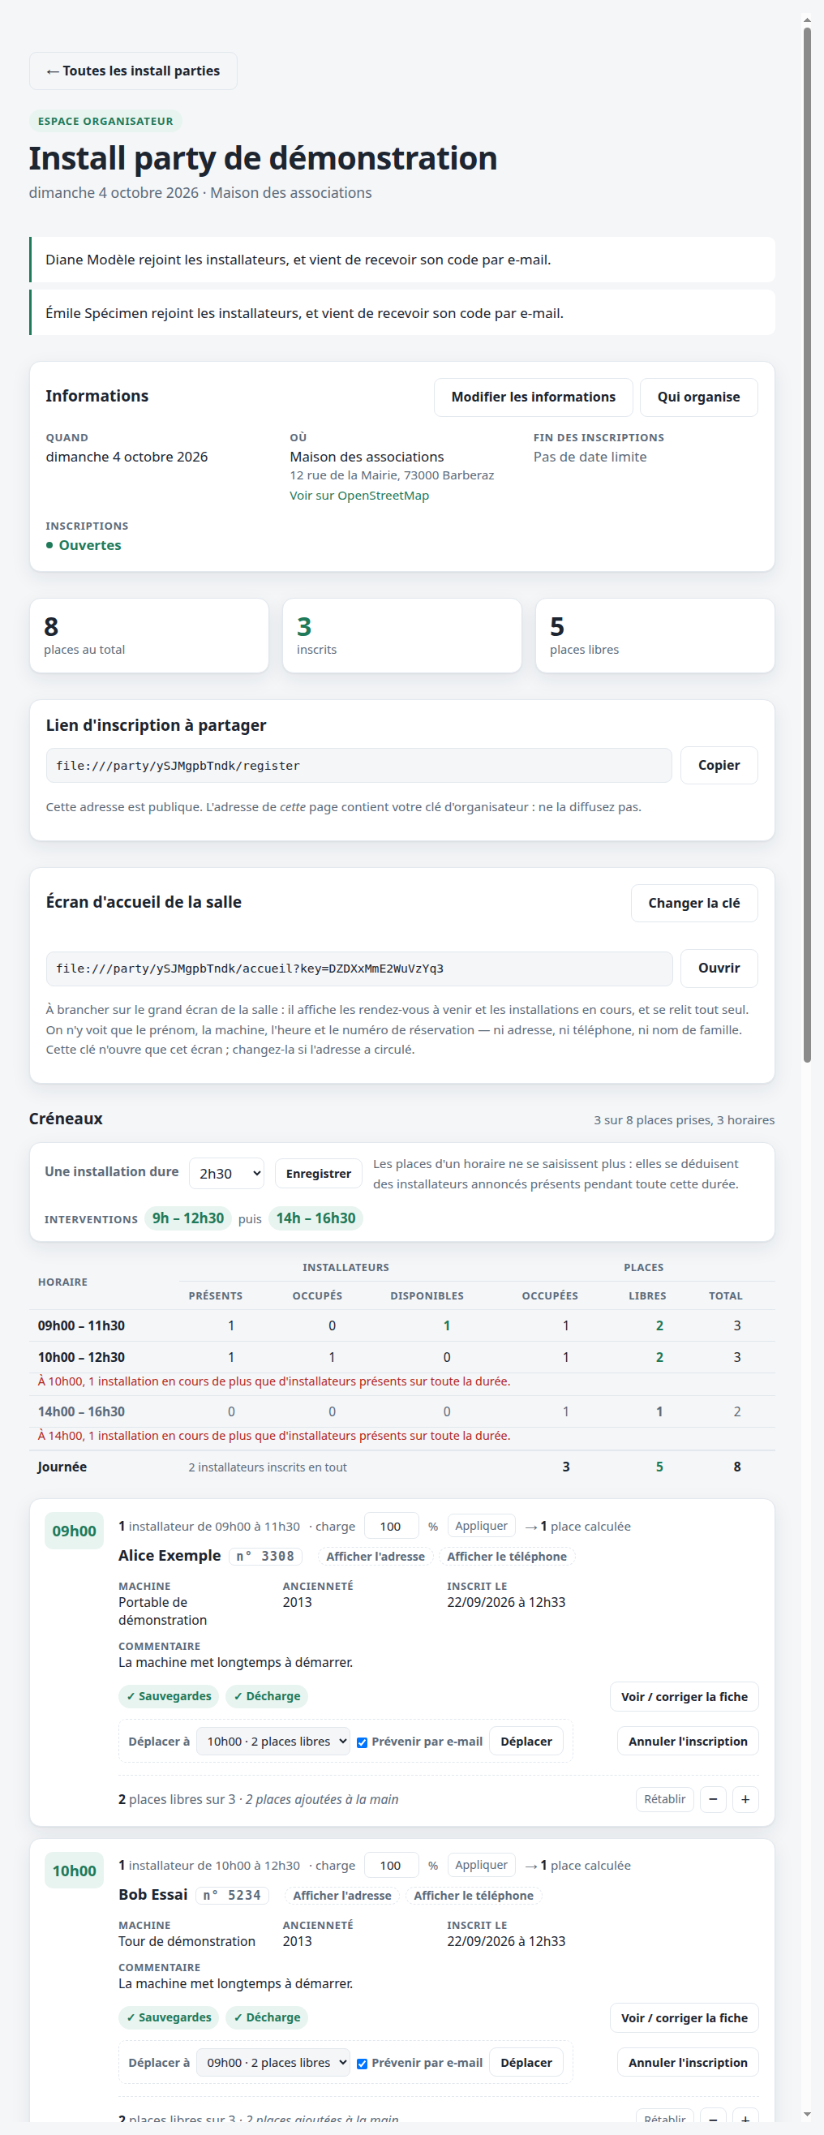
Task: Click the Émile Spécimen notification message
Action: [x=402, y=313]
